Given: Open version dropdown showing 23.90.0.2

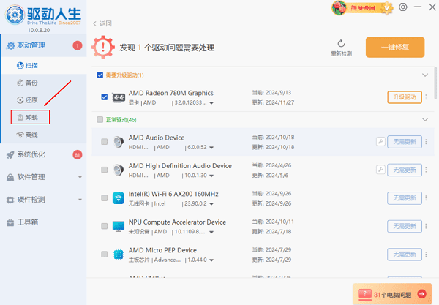Looking at the screenshot, I should [x=211, y=204].
